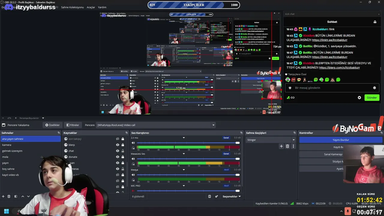This screenshot has height=216, width=384.
Task: Toggle Medya monitoring headphone icon
Action: (133, 180)
